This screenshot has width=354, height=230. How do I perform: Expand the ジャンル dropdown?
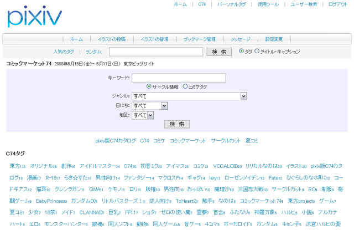189,96
